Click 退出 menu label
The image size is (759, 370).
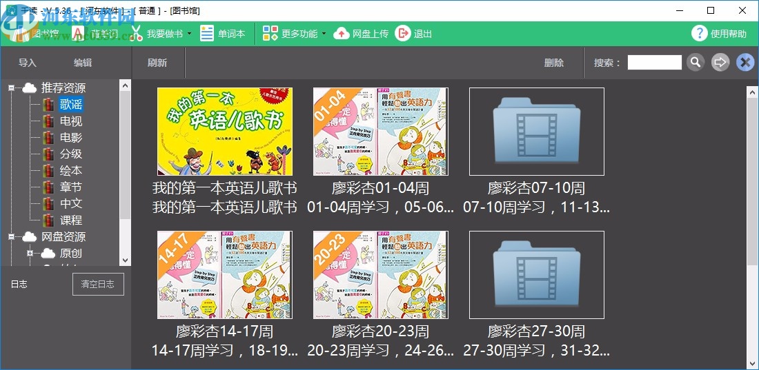pyautogui.click(x=422, y=34)
